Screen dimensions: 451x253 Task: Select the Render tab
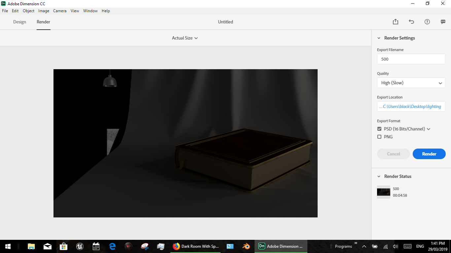pos(43,22)
